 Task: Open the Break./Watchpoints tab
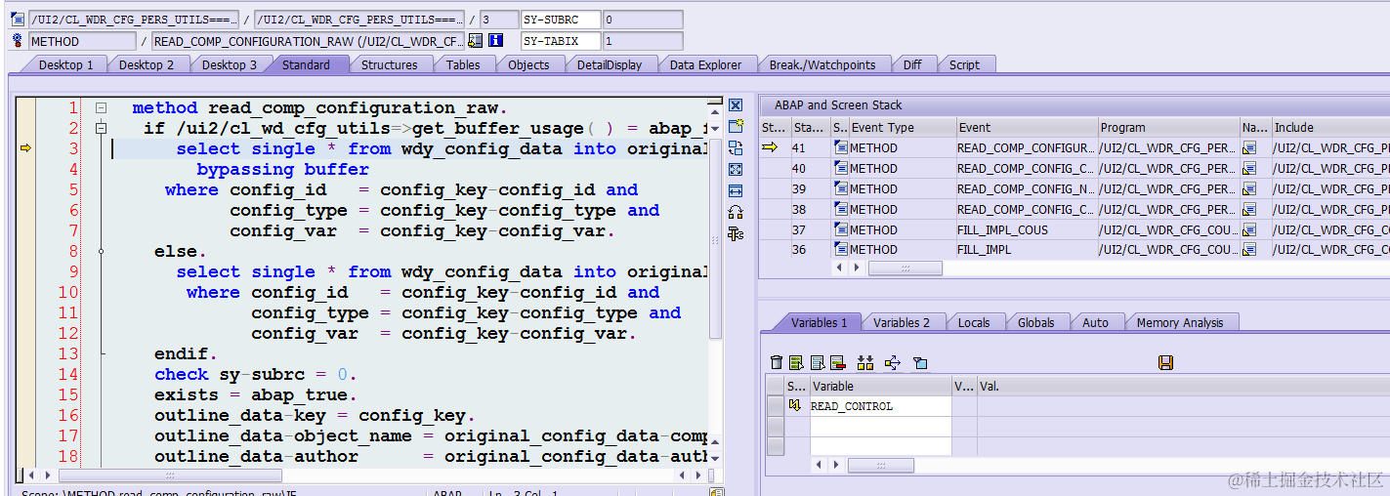(x=822, y=64)
